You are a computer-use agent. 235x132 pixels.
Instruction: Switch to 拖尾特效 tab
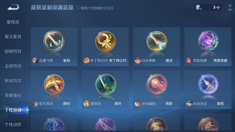(13, 81)
